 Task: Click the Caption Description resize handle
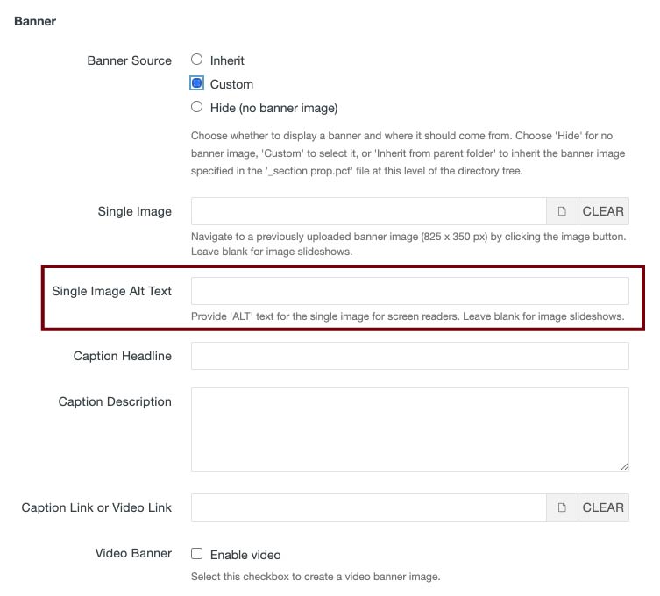[624, 466]
